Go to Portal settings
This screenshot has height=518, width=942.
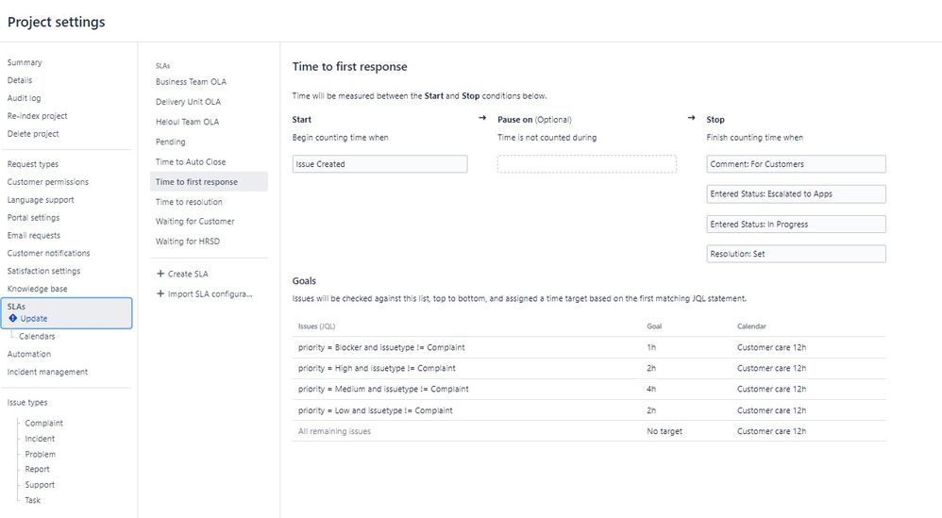click(33, 217)
